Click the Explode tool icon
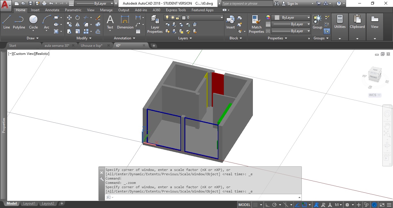This screenshot has height=208, width=393. 98,24
